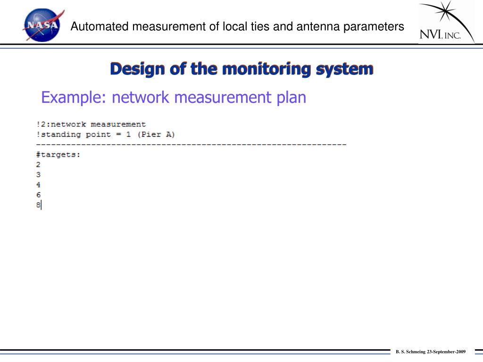The width and height of the screenshot is (483, 362).
Task: Click the NASA logo
Action: [x=43, y=25]
